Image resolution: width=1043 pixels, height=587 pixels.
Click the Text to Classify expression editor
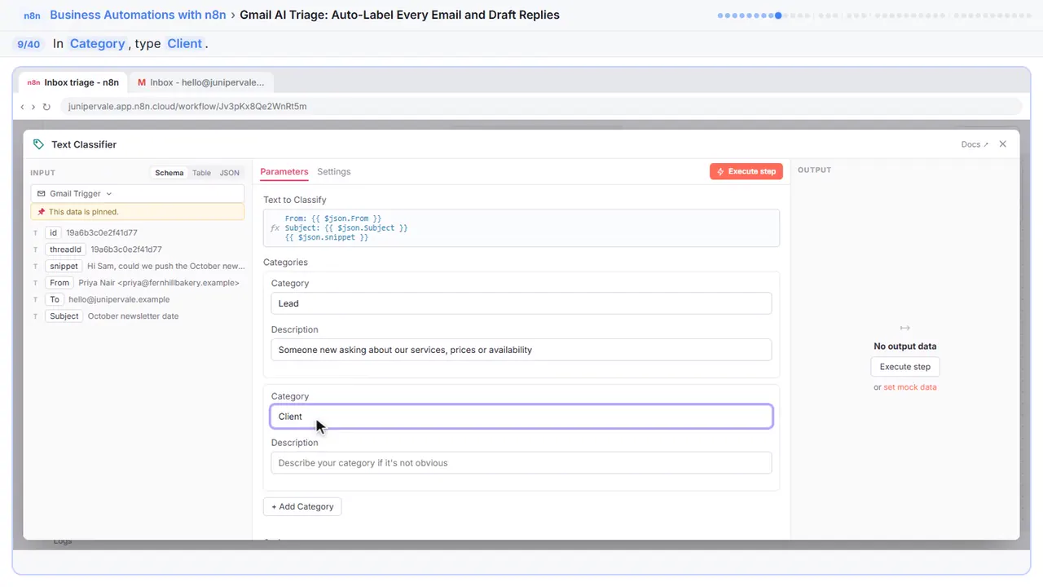tap(521, 228)
